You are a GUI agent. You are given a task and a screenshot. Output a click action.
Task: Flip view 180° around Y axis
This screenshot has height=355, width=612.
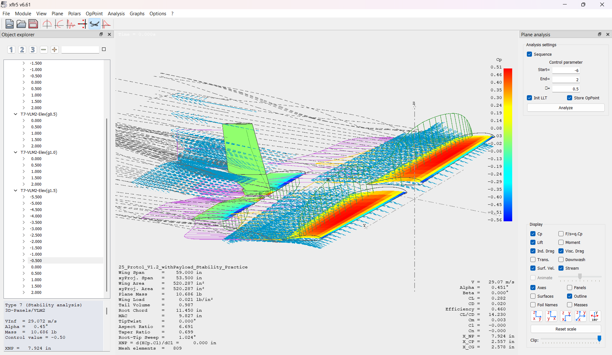(x=595, y=316)
